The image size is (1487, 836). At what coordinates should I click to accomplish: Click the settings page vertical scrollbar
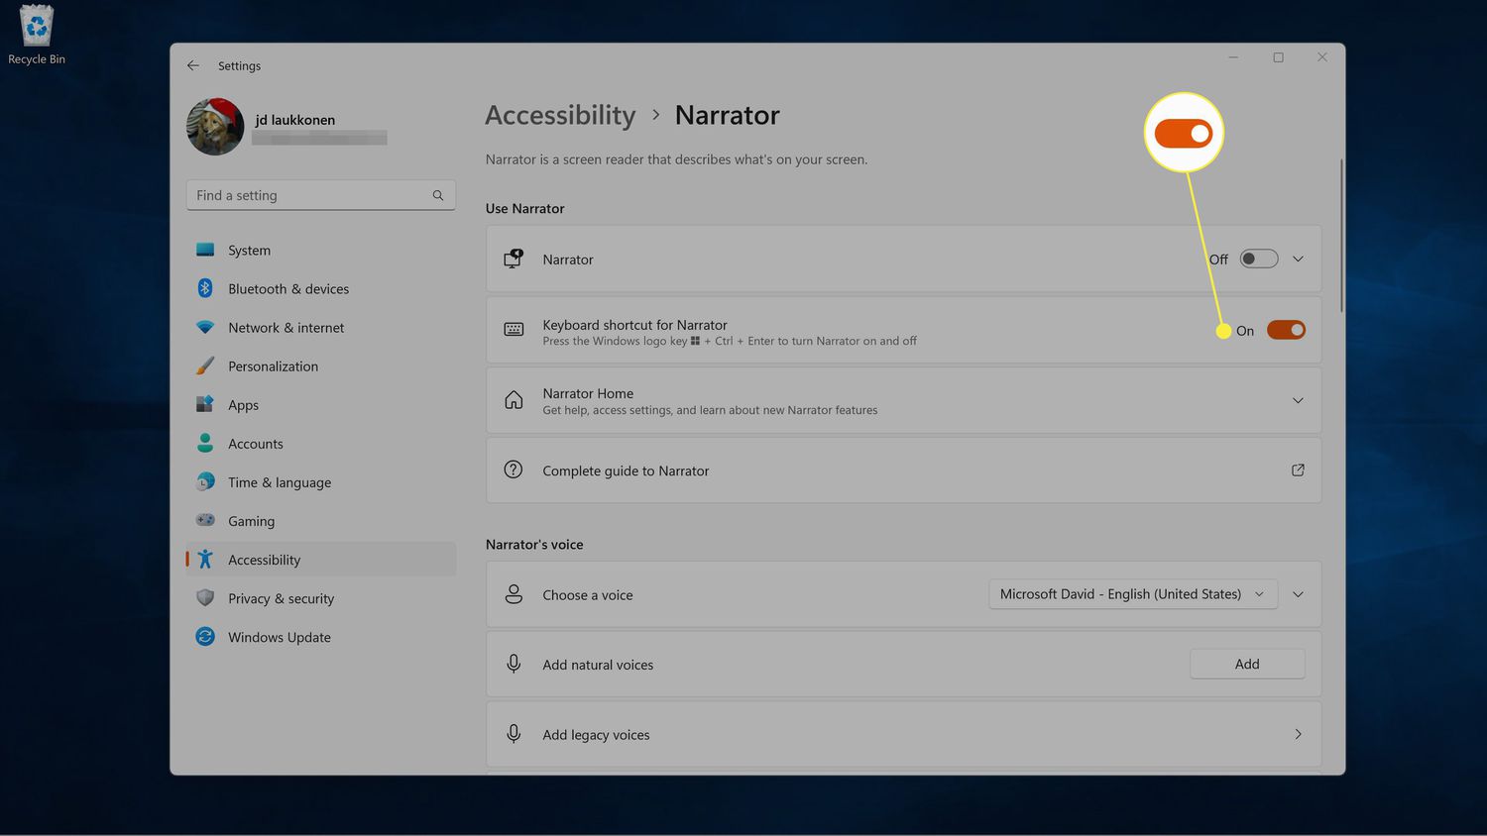(1341, 236)
